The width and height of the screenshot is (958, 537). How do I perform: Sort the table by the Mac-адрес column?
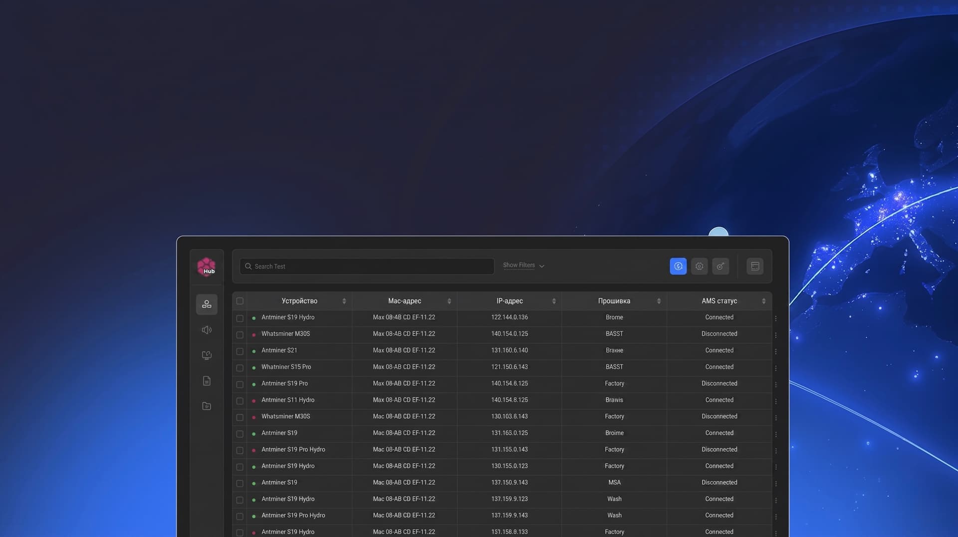point(449,301)
